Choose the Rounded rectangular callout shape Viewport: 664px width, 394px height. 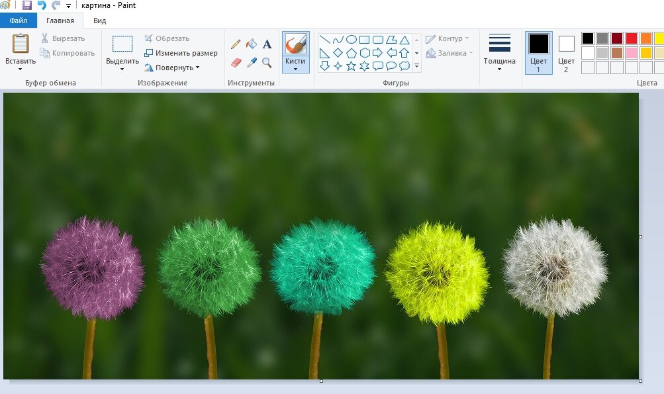coord(378,66)
